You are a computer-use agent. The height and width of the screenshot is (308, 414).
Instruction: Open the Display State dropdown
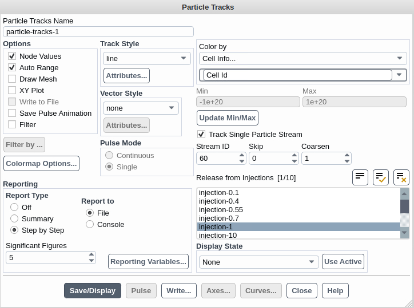[x=258, y=262]
